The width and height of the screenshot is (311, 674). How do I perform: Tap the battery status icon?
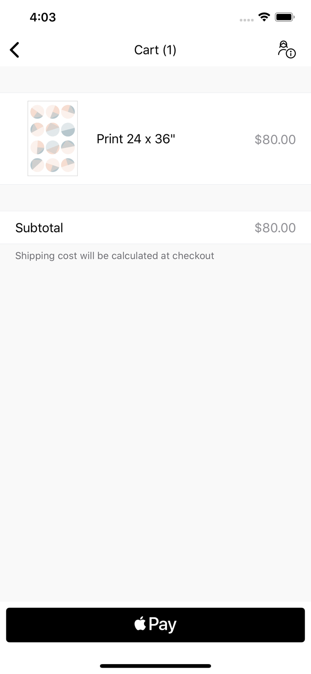(x=285, y=17)
